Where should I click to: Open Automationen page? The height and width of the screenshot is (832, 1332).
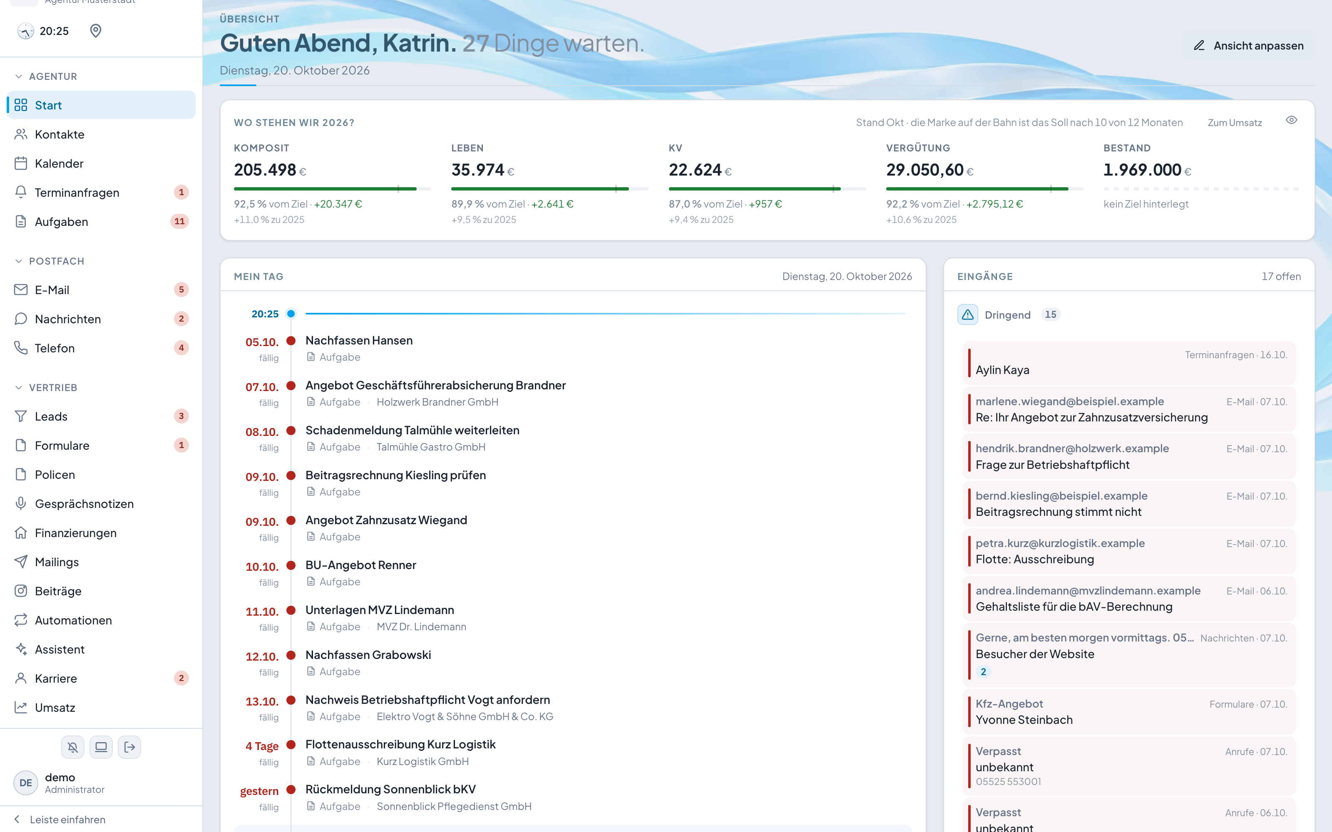pyautogui.click(x=101, y=621)
